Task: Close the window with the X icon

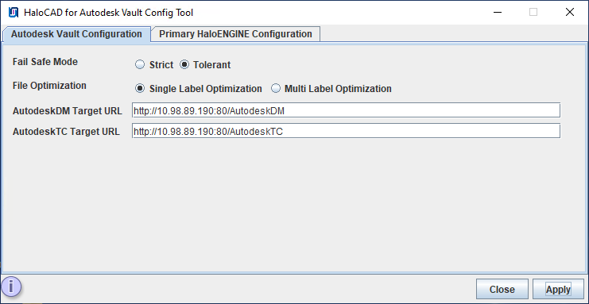Action: (569, 13)
